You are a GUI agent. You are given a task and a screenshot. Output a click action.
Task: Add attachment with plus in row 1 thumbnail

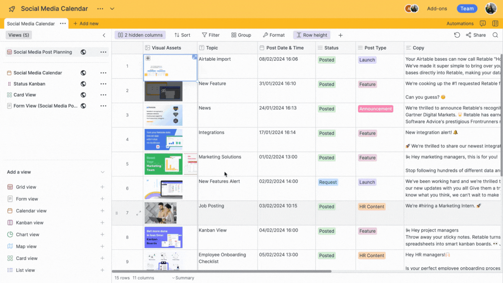(x=148, y=58)
